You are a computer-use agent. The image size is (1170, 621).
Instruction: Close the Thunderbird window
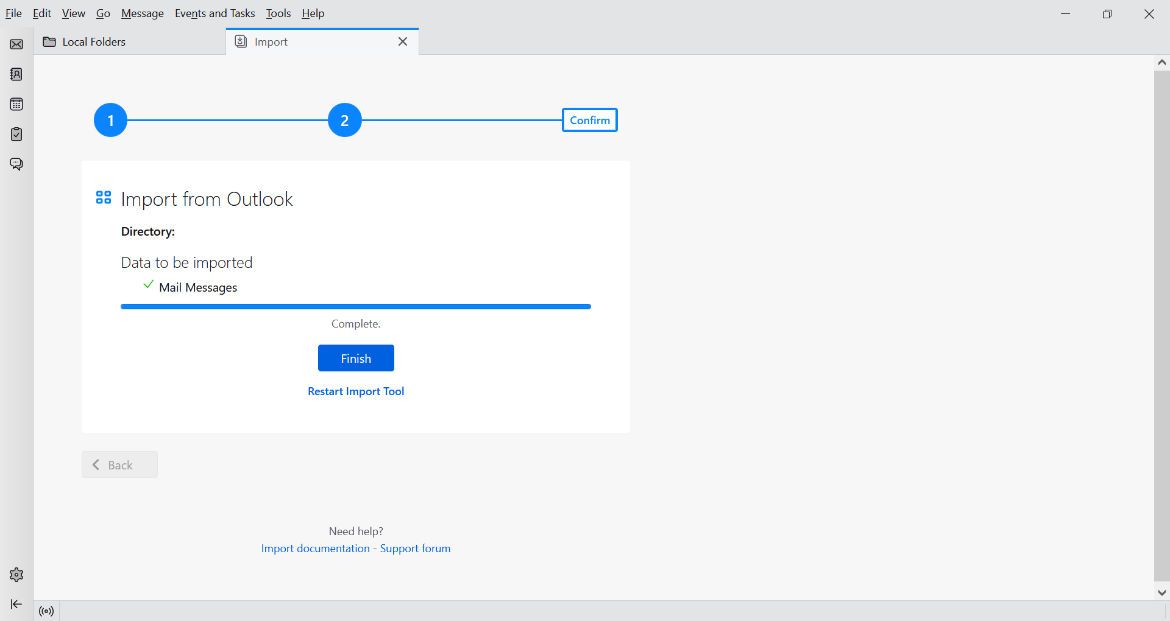click(x=1149, y=13)
